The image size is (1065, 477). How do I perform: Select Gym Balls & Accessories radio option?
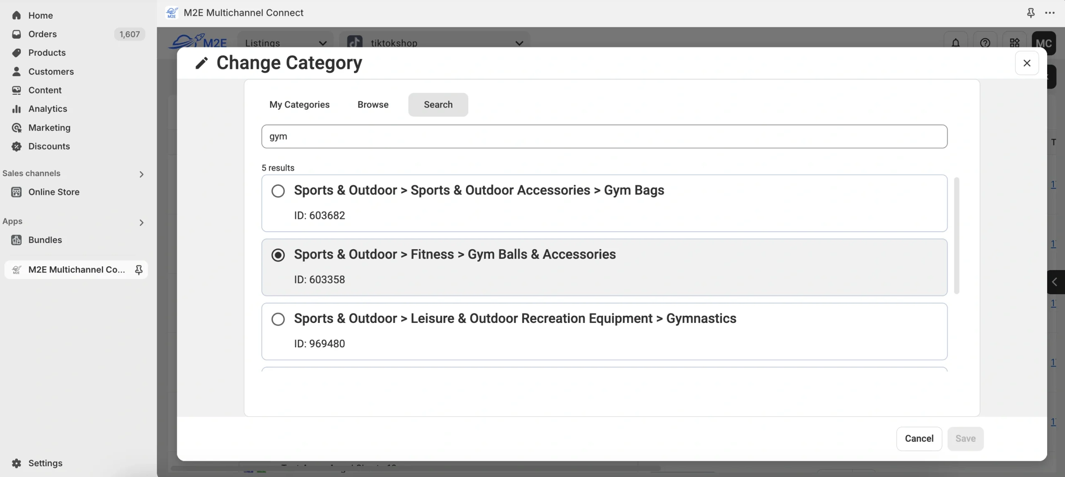(x=278, y=255)
